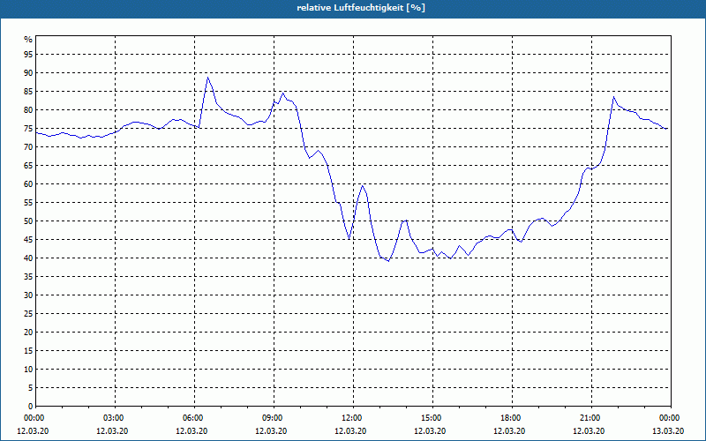
Task: Click the 15:00 x-axis label
Action: point(432,418)
